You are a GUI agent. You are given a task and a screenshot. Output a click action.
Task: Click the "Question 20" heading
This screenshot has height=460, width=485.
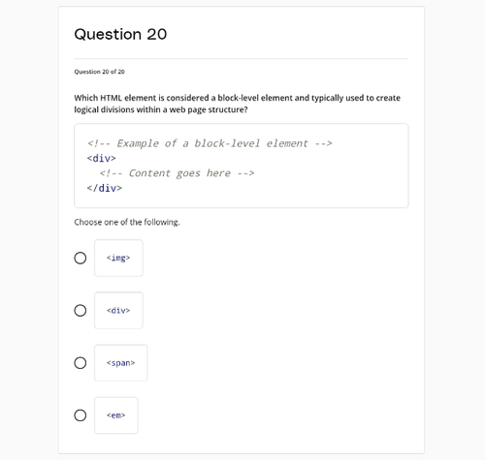click(120, 34)
